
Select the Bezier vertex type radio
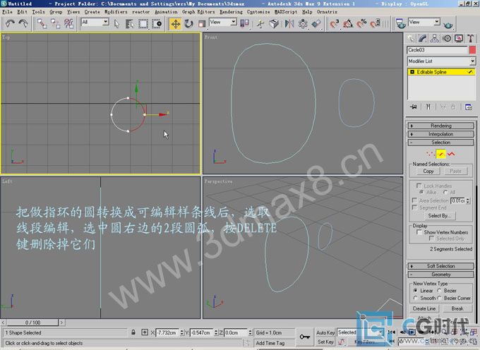439,290
